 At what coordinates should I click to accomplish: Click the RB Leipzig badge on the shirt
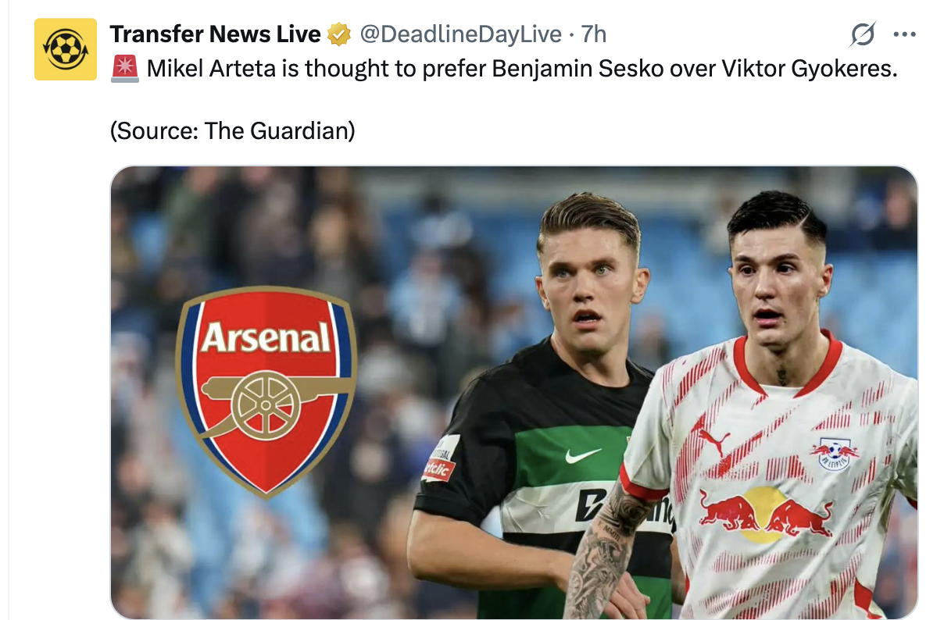[834, 454]
